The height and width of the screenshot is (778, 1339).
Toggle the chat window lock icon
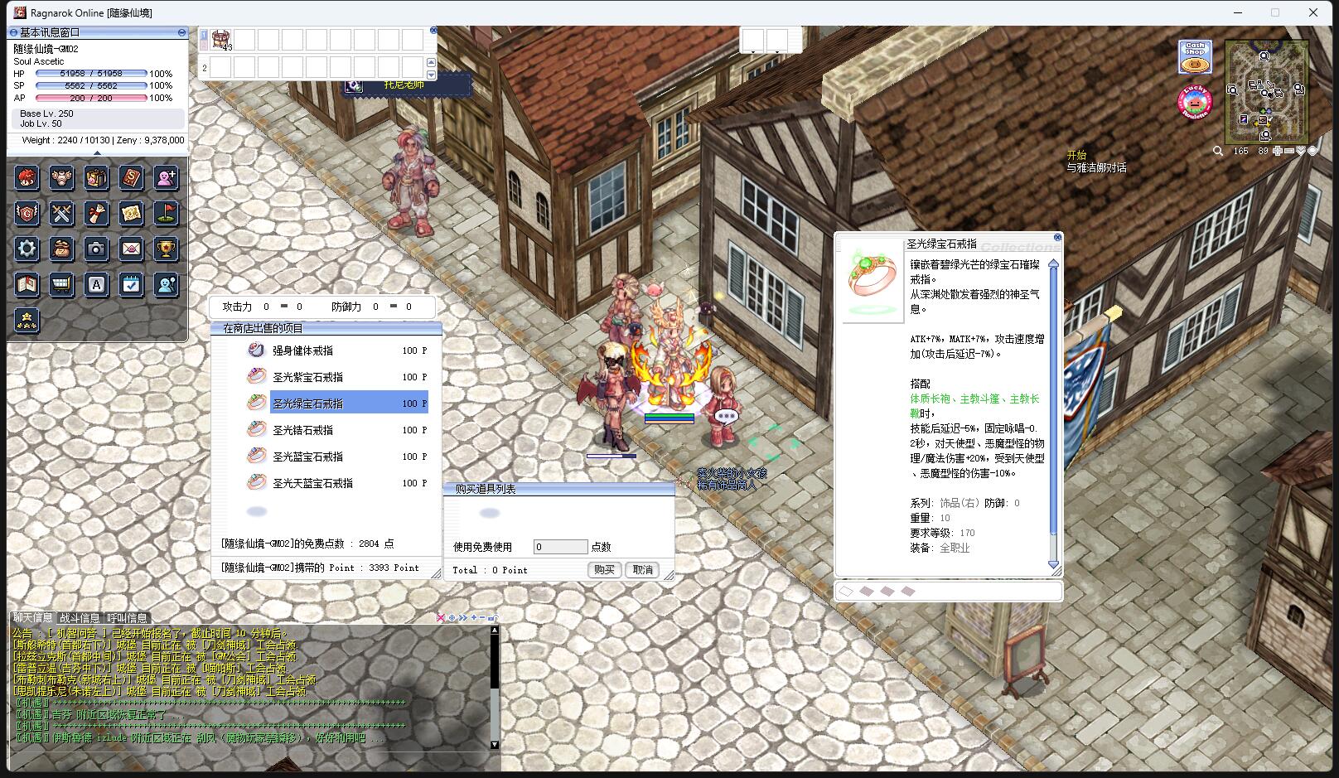pos(492,617)
